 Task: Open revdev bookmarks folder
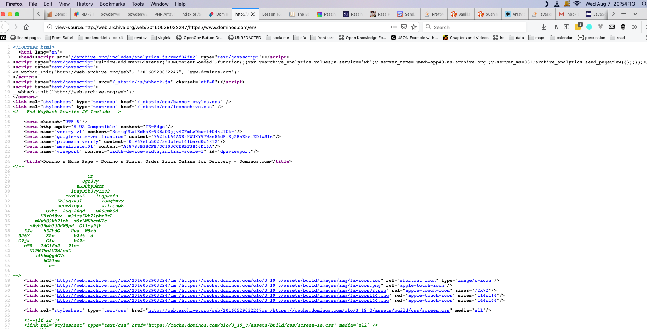coord(137,38)
